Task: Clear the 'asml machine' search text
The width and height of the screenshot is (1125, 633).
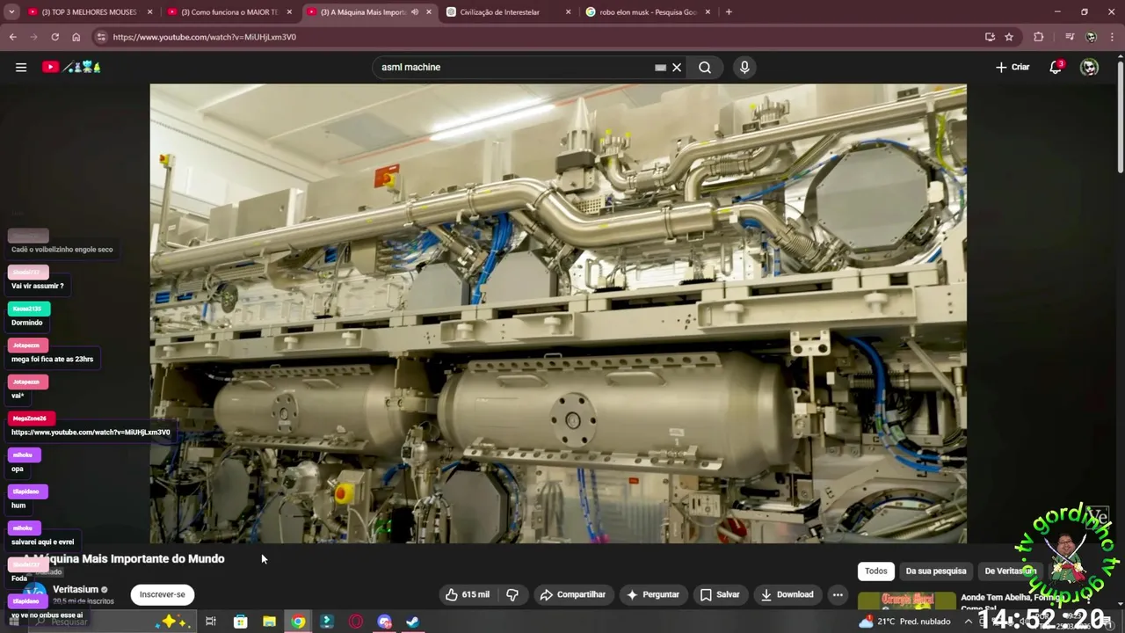Action: 677,67
